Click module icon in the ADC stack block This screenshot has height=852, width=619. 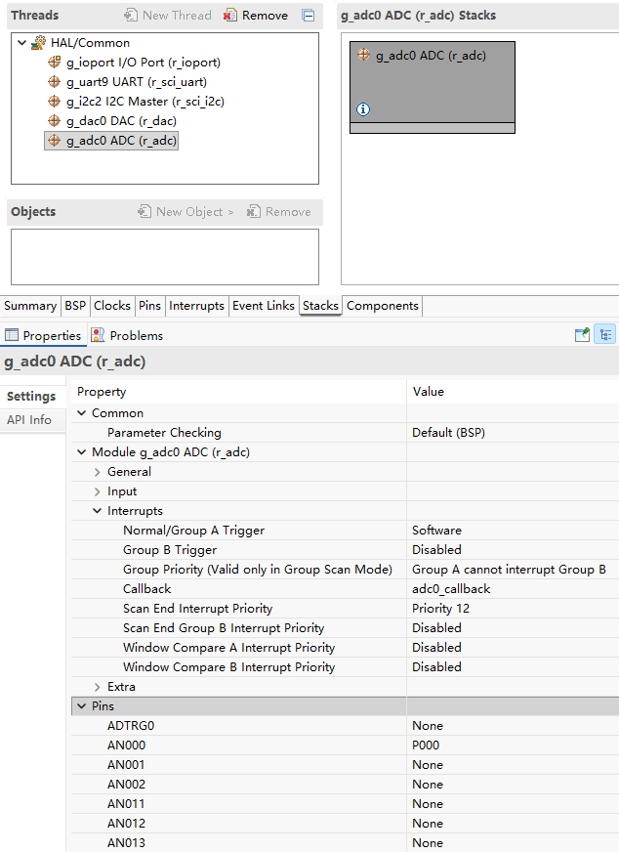click(364, 55)
